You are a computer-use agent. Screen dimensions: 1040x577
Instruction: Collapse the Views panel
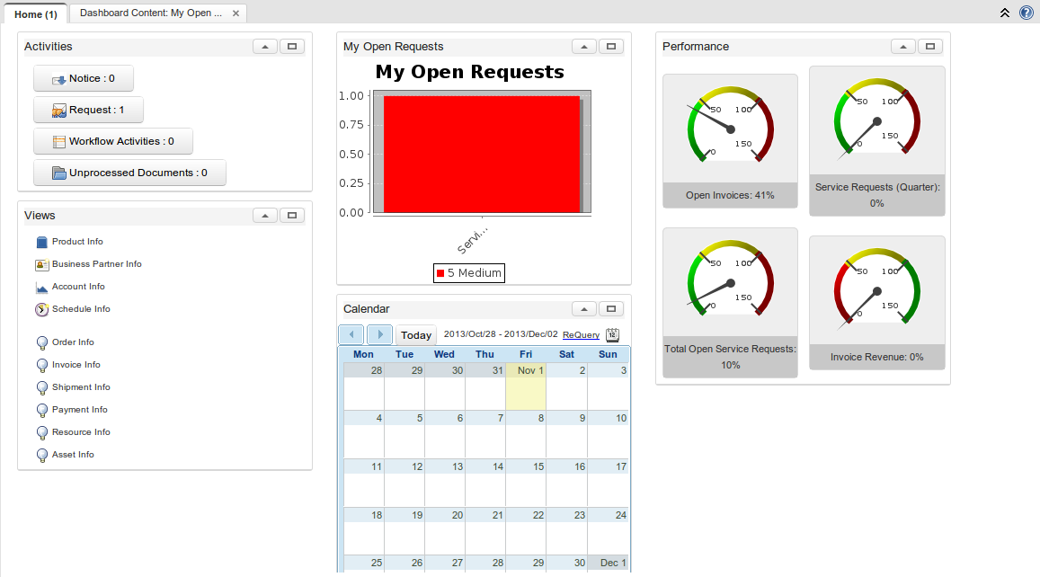[x=264, y=215]
